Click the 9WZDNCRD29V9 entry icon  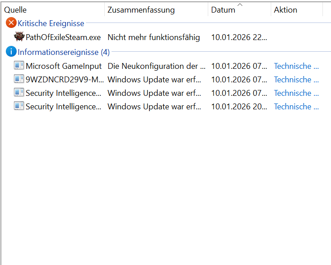point(19,79)
